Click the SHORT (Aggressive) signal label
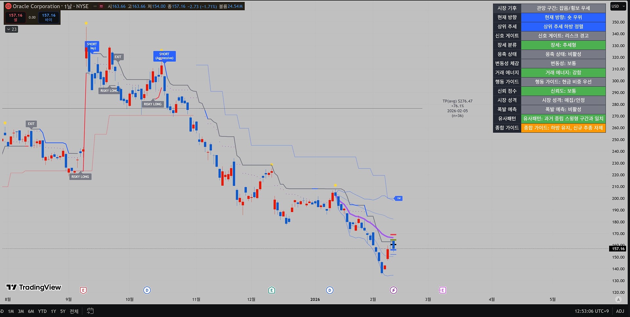Image resolution: width=630 pixels, height=317 pixels. click(x=164, y=56)
